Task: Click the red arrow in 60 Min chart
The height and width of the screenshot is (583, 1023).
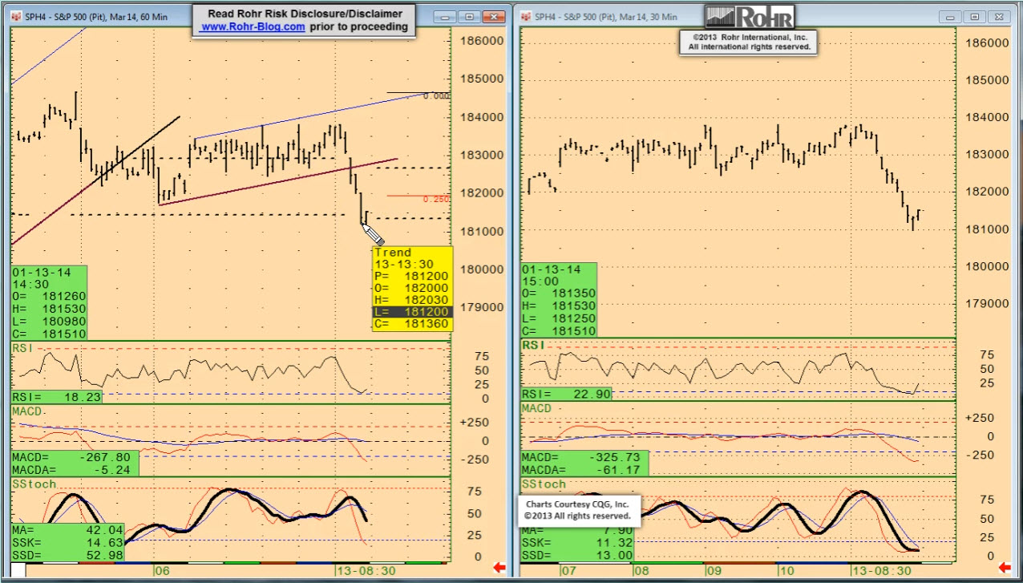Action: click(499, 568)
